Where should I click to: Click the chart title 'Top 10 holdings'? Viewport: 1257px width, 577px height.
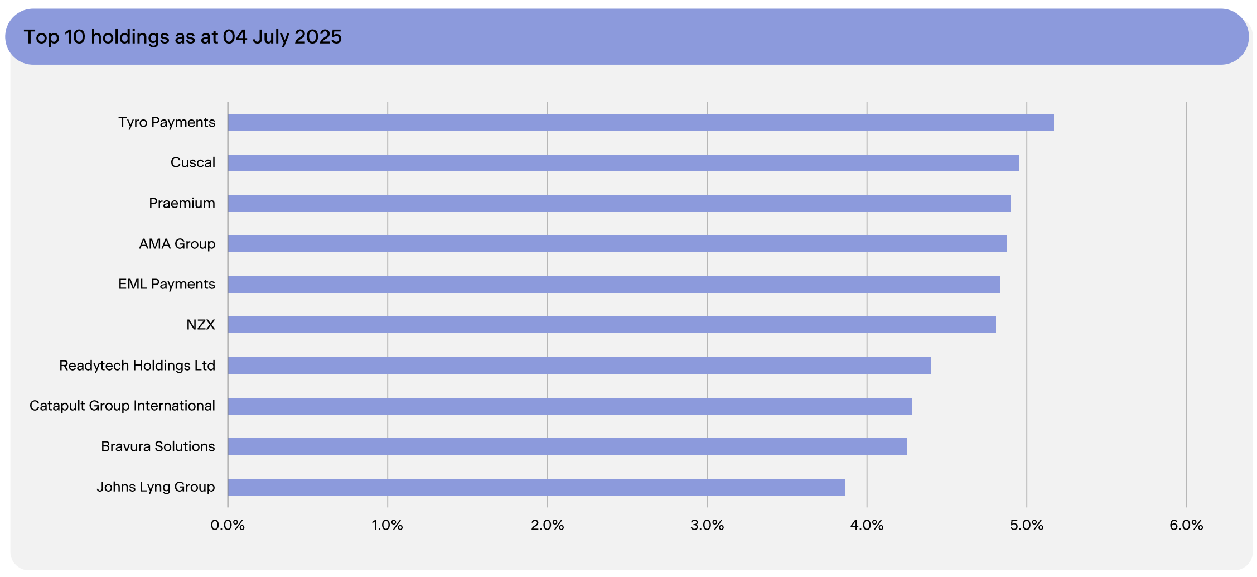click(182, 37)
